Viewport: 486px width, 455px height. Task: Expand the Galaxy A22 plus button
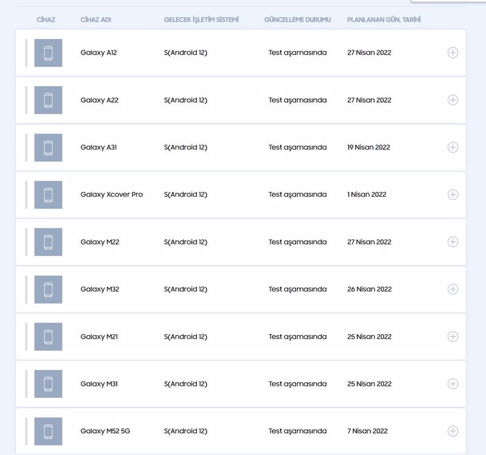453,100
